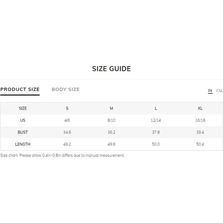Viewport: 223px width, 223px height.
Task: Click the S size column header
Action: pyautogui.click(x=67, y=109)
